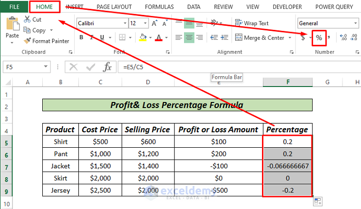Viewport: 361px width, 209px height.
Task: Apply Percent Style with the % button
Action: click(319, 38)
